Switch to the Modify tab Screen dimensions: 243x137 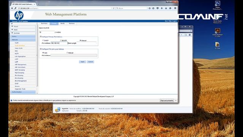(x=62, y=24)
